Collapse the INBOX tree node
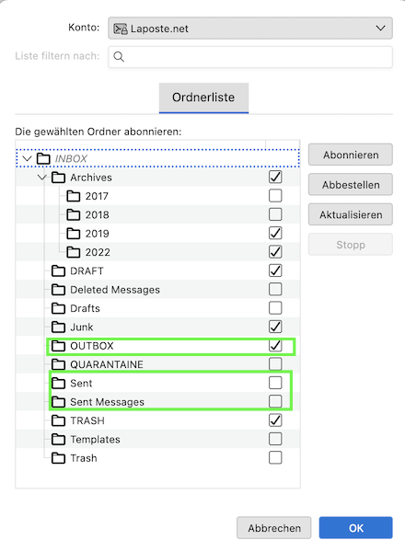Image resolution: width=405 pixels, height=552 pixels. click(27, 158)
